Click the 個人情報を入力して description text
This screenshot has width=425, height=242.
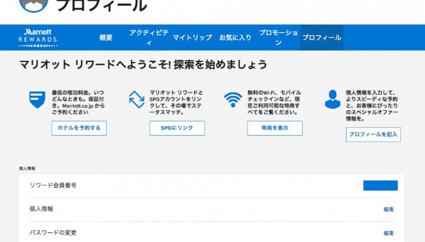[372, 106]
